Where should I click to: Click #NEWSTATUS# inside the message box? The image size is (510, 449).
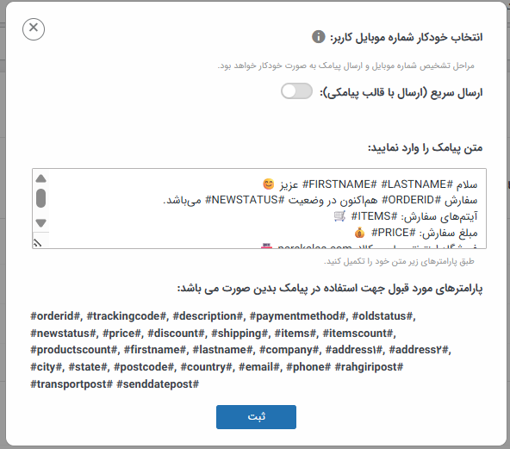pyautogui.click(x=245, y=200)
